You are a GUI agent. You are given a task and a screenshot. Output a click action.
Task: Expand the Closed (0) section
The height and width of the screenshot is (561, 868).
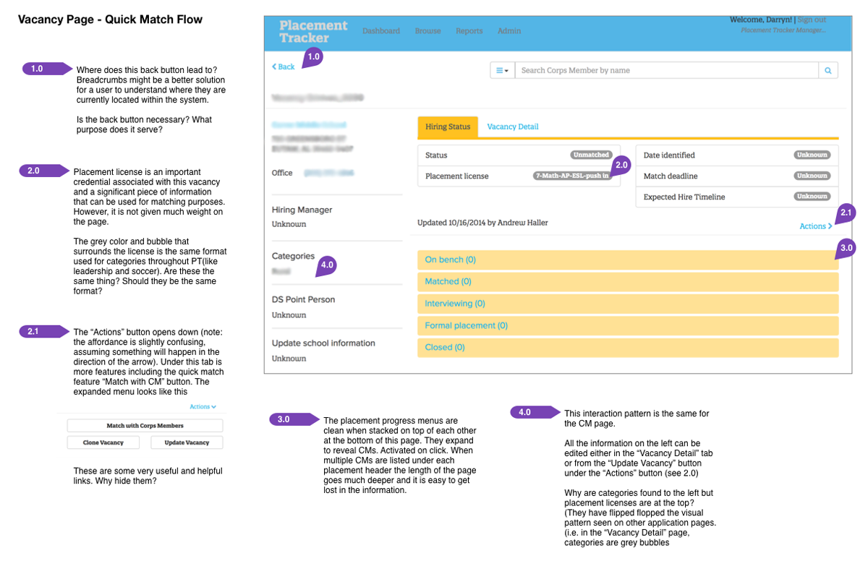(628, 347)
